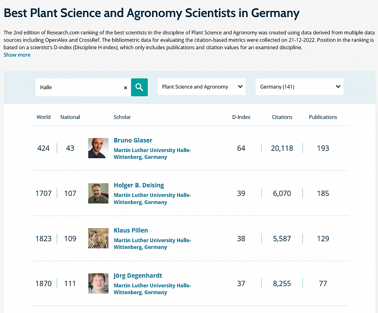The image size is (378, 313).
Task: Click Jörg Degenhardt's portrait thumbnail
Action: point(98,283)
